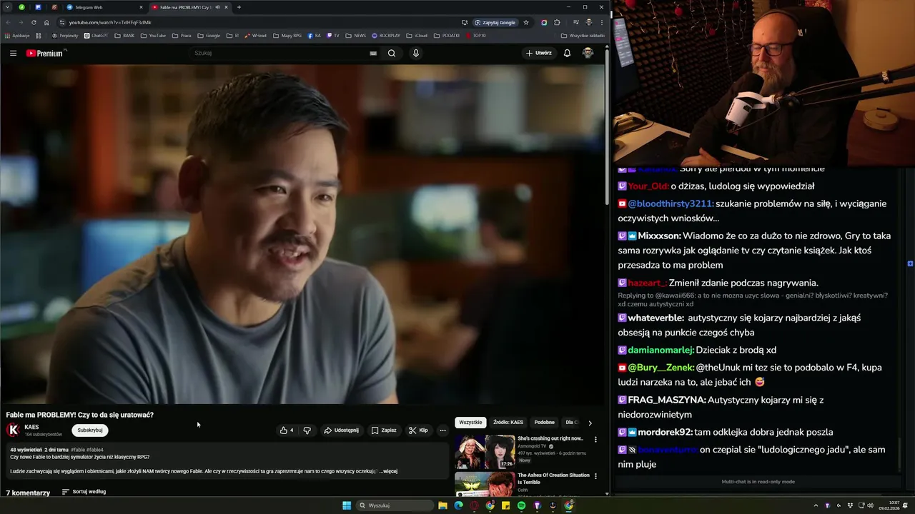Image resolution: width=915 pixels, height=514 pixels.
Task: Bookmark this page with the star icon
Action: pyautogui.click(x=526, y=22)
